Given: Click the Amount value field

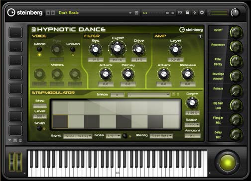Looking at the screenshot, I should pos(193,136).
